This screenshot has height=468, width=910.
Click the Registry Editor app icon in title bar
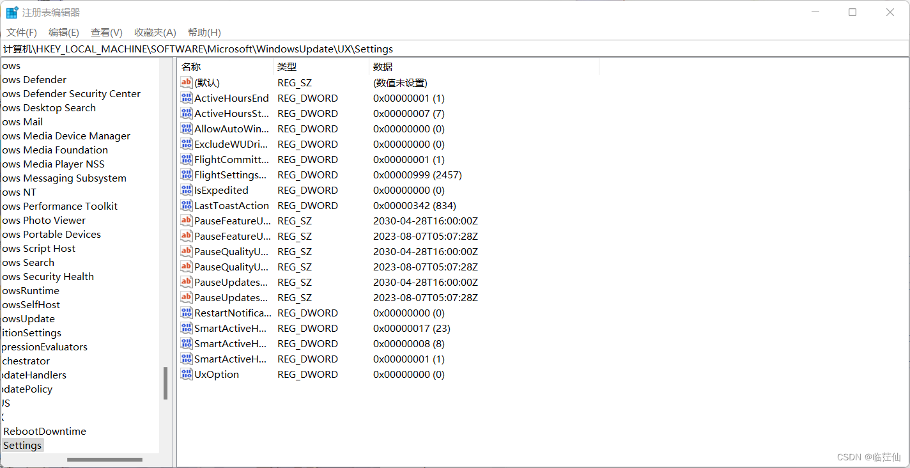tap(12, 12)
